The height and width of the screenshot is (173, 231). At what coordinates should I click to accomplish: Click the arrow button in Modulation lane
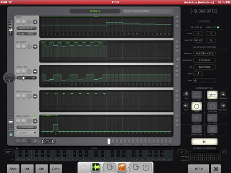[x=35, y=121]
